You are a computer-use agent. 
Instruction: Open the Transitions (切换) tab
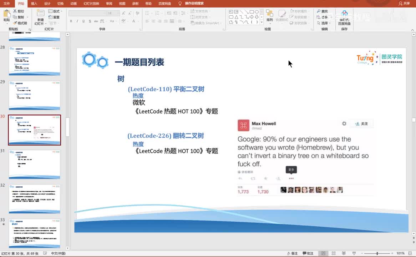(61, 4)
